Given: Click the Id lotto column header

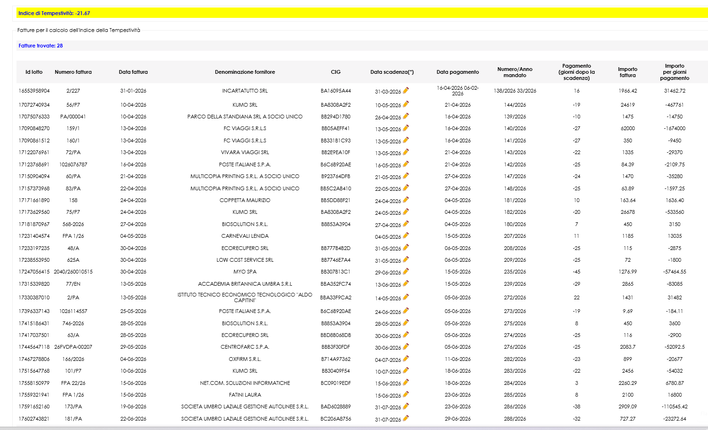Looking at the screenshot, I should [x=34, y=72].
